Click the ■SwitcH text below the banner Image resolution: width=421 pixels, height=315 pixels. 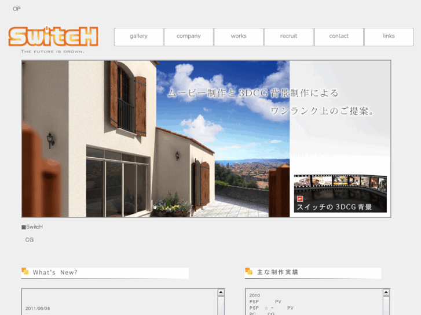(32, 227)
